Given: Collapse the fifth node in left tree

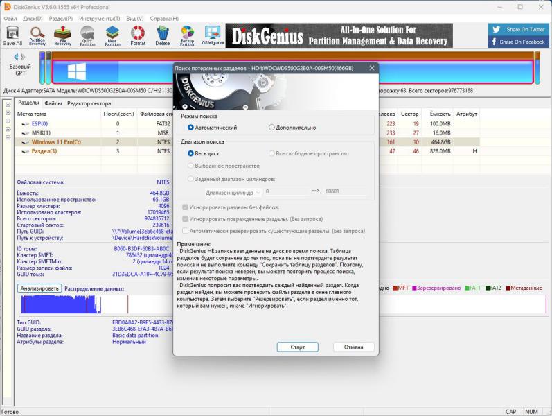Looking at the screenshot, I should click(8, 137).
